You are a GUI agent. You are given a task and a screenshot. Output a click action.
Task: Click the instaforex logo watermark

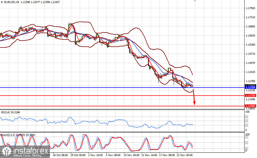[25, 151]
